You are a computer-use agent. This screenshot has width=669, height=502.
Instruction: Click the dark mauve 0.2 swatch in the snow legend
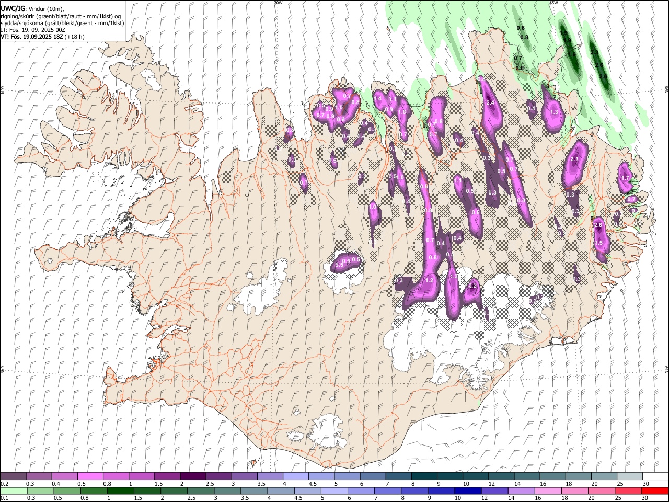[13, 476]
